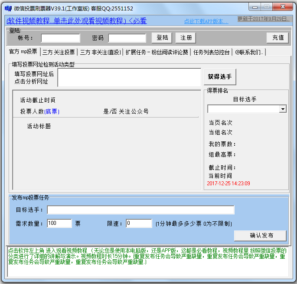Click the 获得选手 button
Screen dimensions: 297x284
tap(220, 77)
